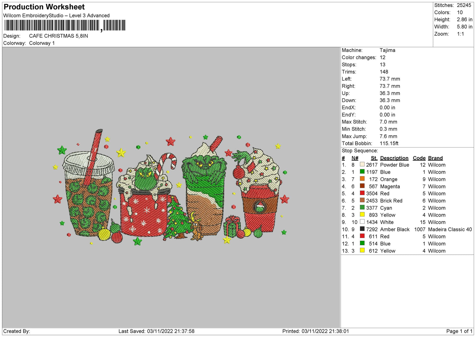The image size is (476, 337).
Task: Click the 'St.' column header
Action: pos(374,158)
